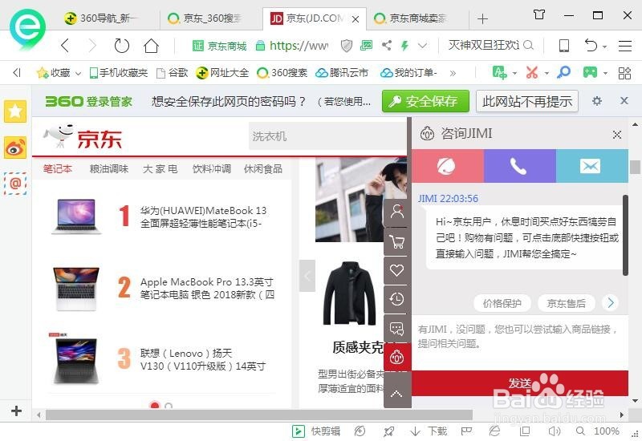Expand more bookmarks with double chevron

453,73
